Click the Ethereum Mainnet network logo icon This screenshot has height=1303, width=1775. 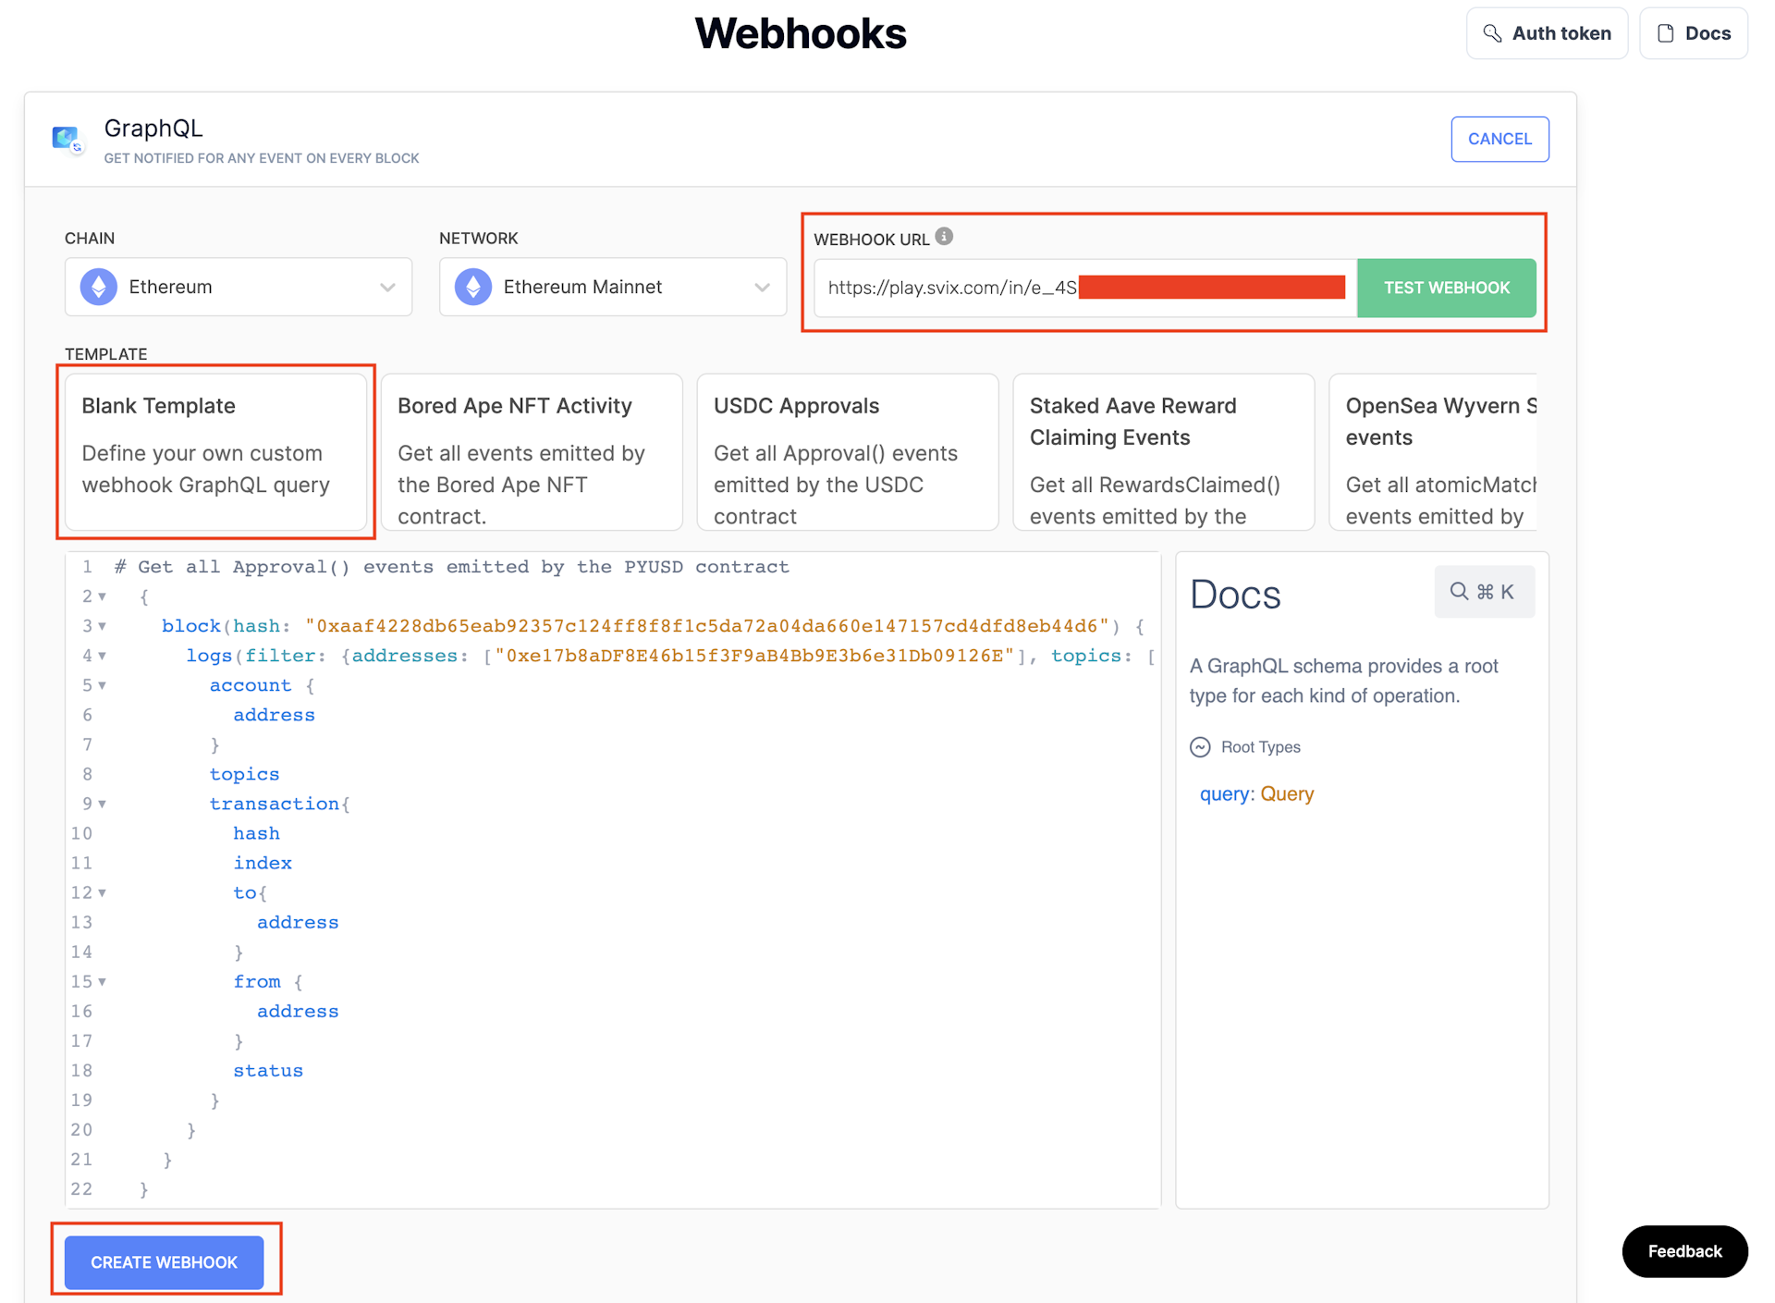[x=473, y=287]
